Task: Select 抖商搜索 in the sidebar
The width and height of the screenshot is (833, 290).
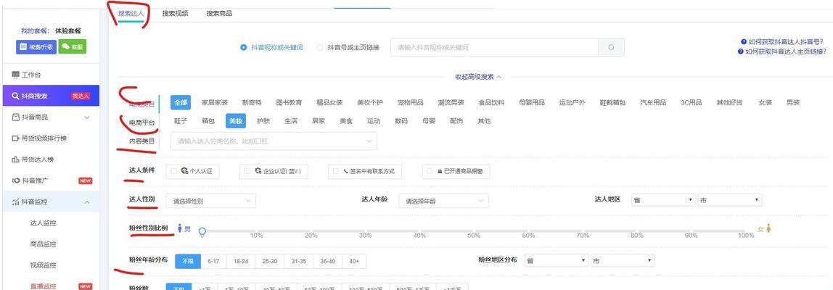Action: click(49, 96)
